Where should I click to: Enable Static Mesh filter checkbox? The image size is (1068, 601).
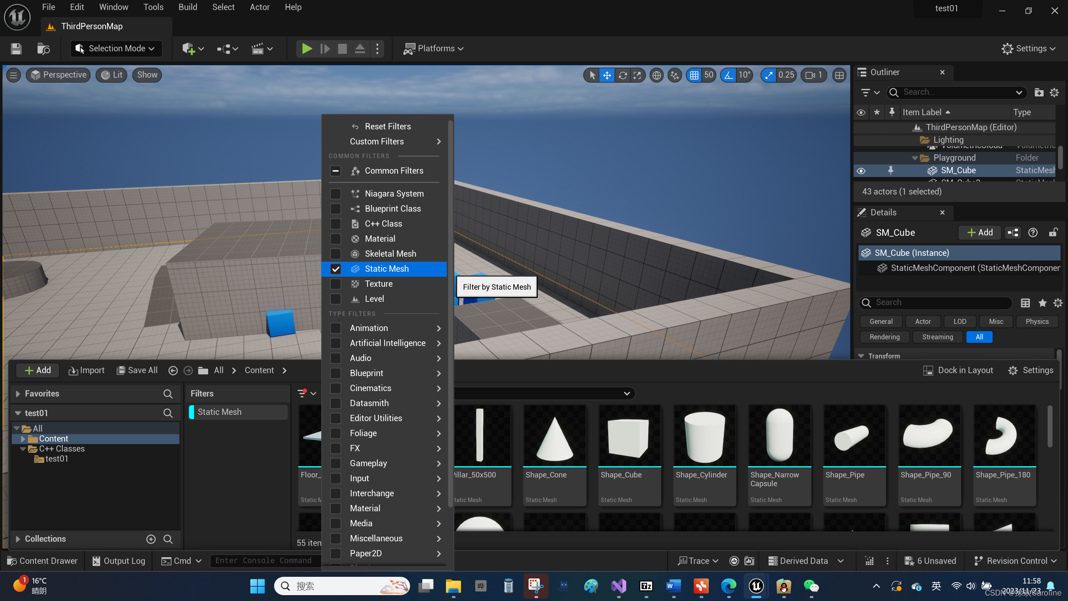click(336, 269)
